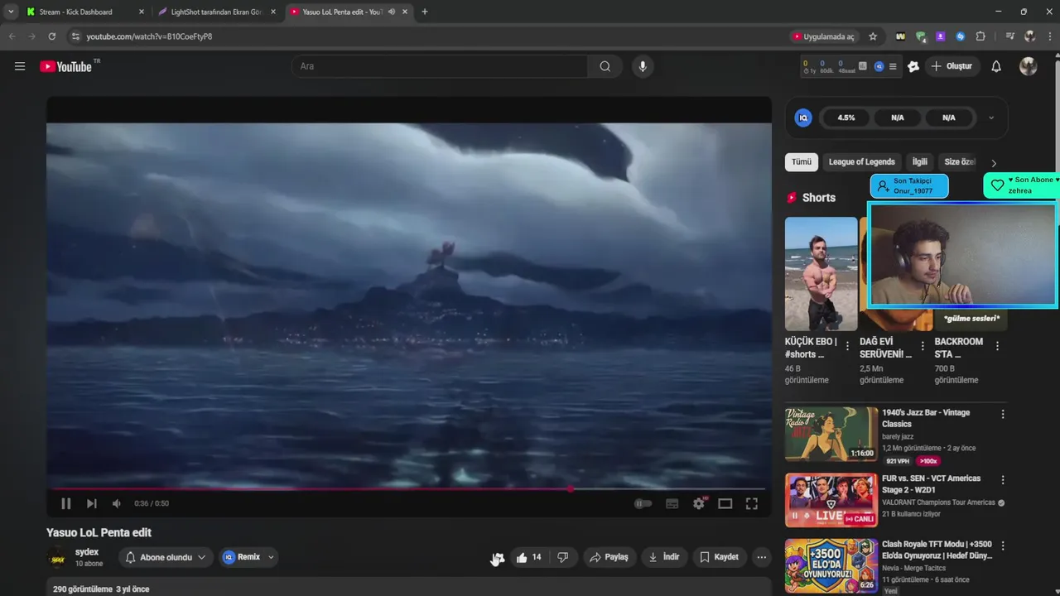The width and height of the screenshot is (1060, 596).
Task: Dislike the video
Action: click(x=563, y=557)
